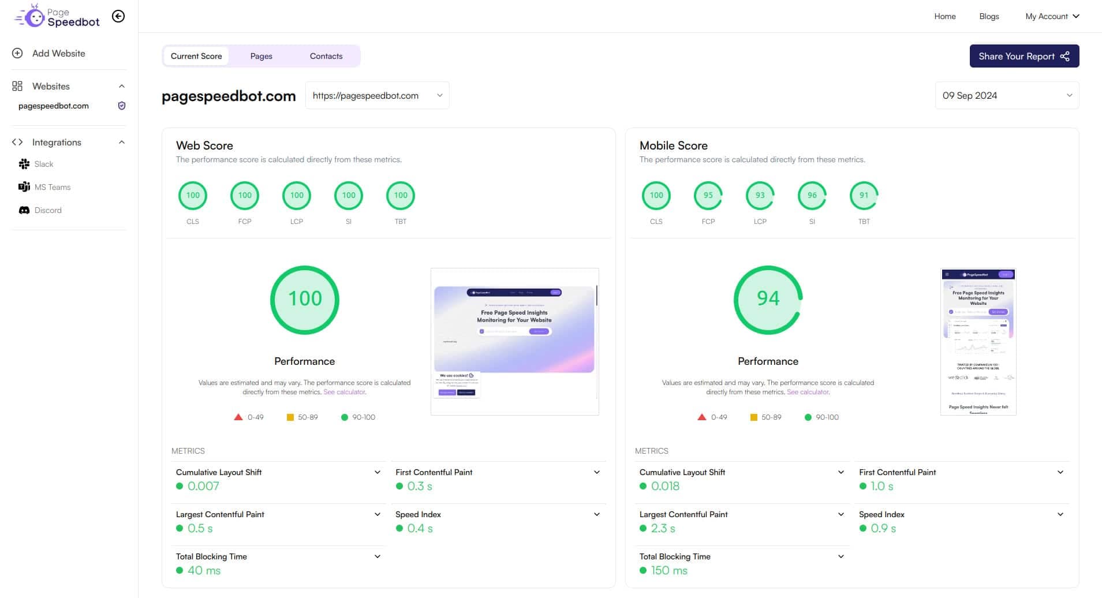Open the Slack integration link
The image size is (1102, 598).
pyautogui.click(x=44, y=164)
